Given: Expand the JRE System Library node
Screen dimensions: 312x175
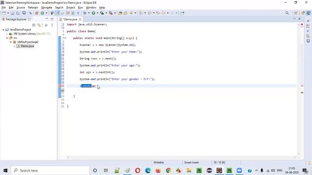Looking at the screenshot, I should [7, 34].
